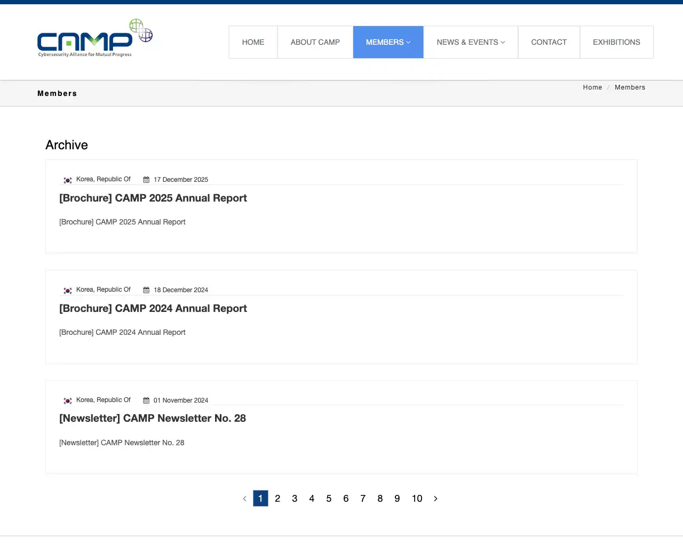Select page 9 in pagination
Screen dimensions: 683x546
click(x=397, y=499)
